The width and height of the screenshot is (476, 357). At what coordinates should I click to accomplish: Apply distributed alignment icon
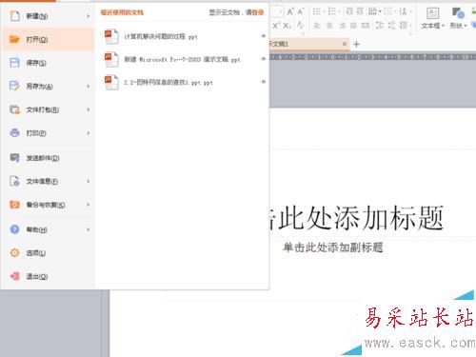coord(366,26)
